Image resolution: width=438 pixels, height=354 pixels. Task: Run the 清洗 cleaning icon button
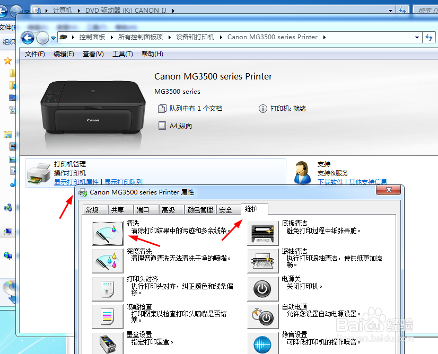tap(108, 233)
